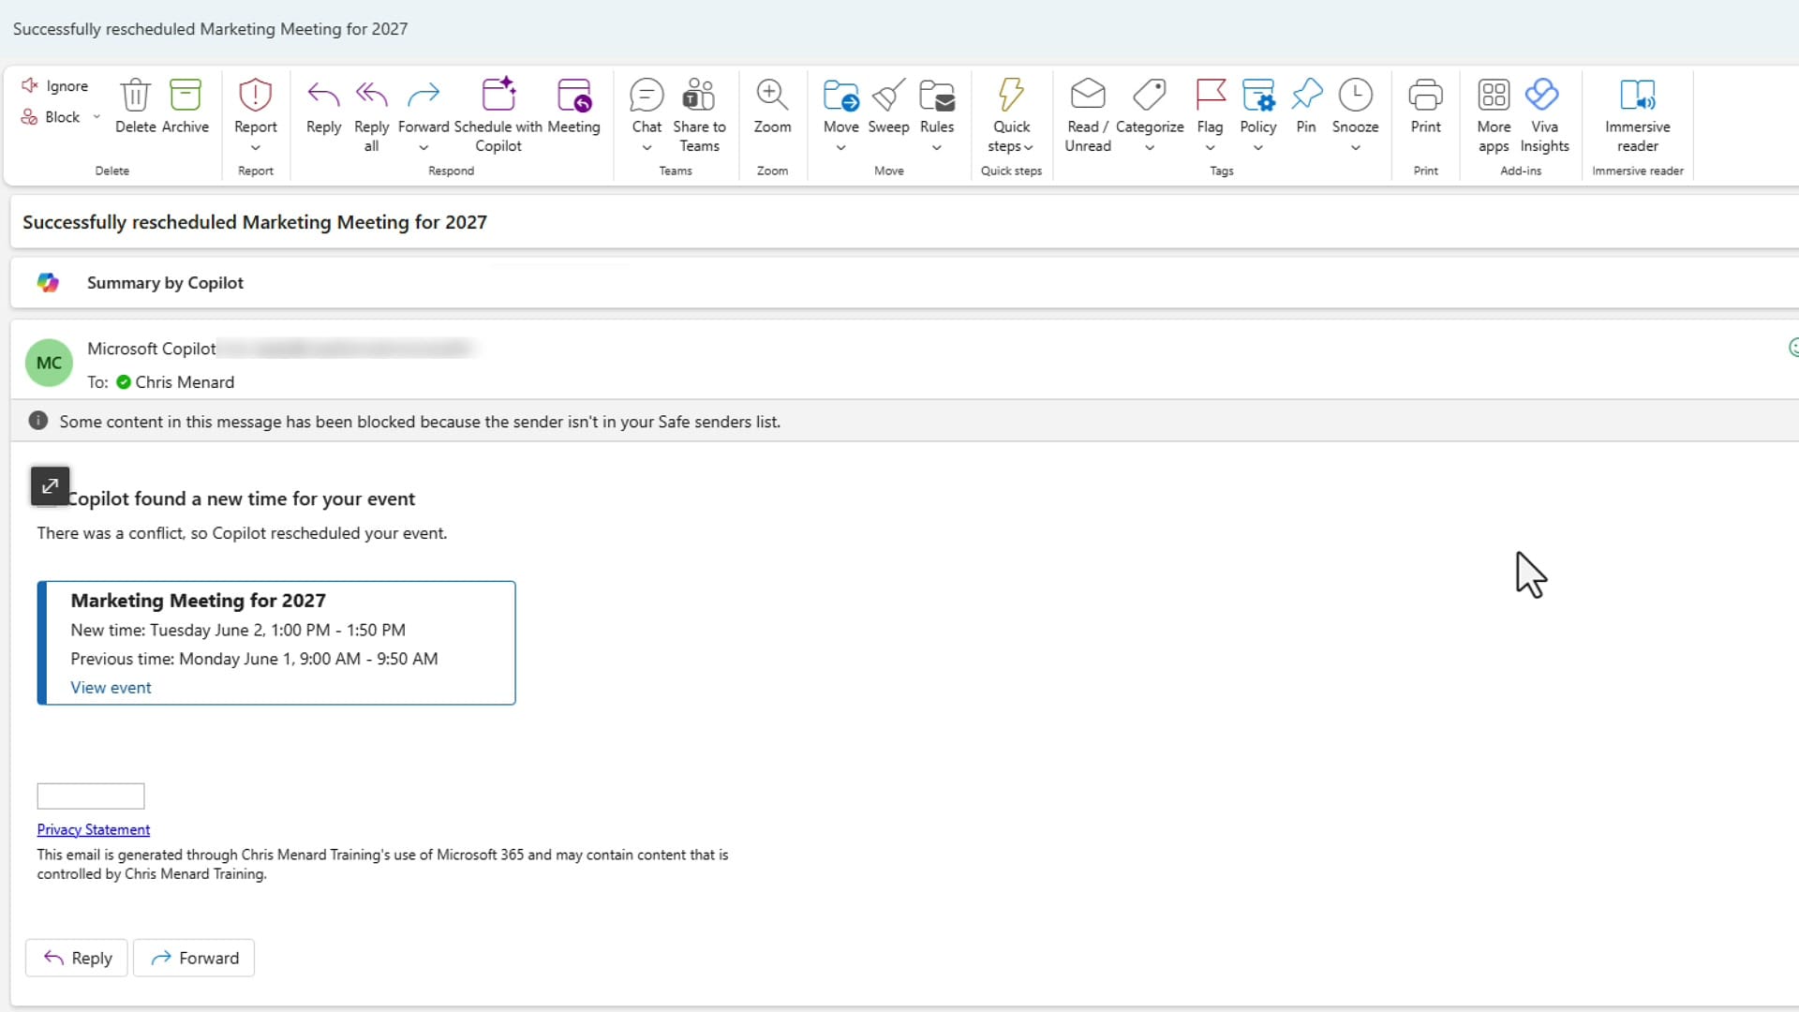The image size is (1799, 1012).
Task: Print the email
Action: click(1425, 95)
